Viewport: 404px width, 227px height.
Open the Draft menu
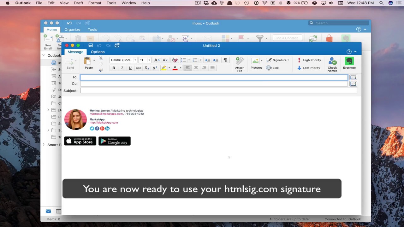(78, 3)
